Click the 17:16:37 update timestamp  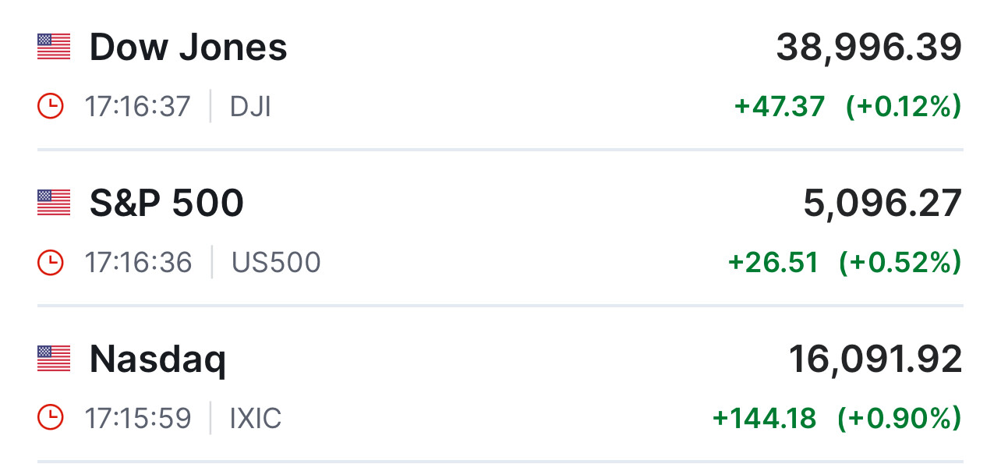pos(138,107)
